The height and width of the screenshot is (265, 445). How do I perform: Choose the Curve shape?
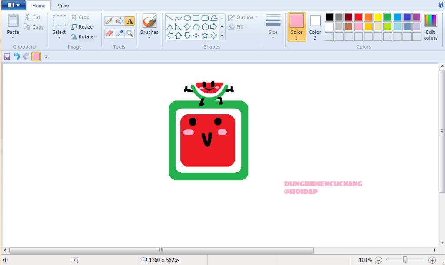tap(179, 18)
